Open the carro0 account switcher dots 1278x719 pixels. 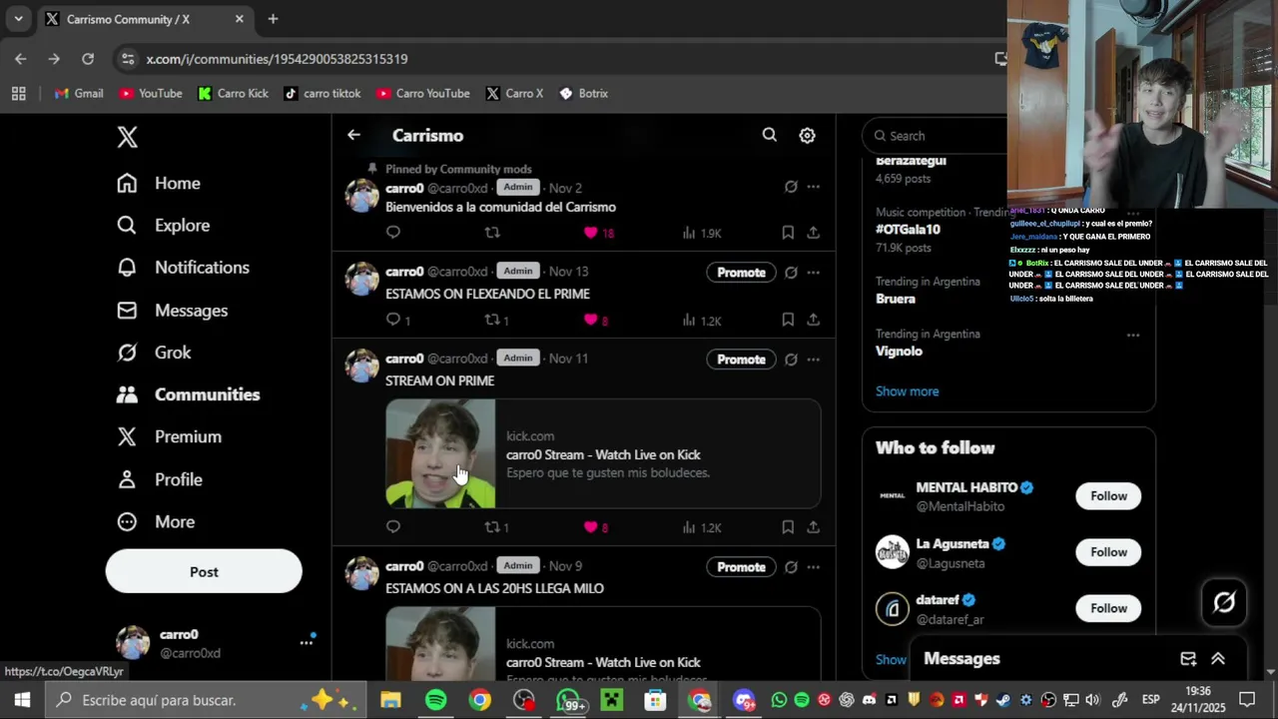[x=307, y=642]
